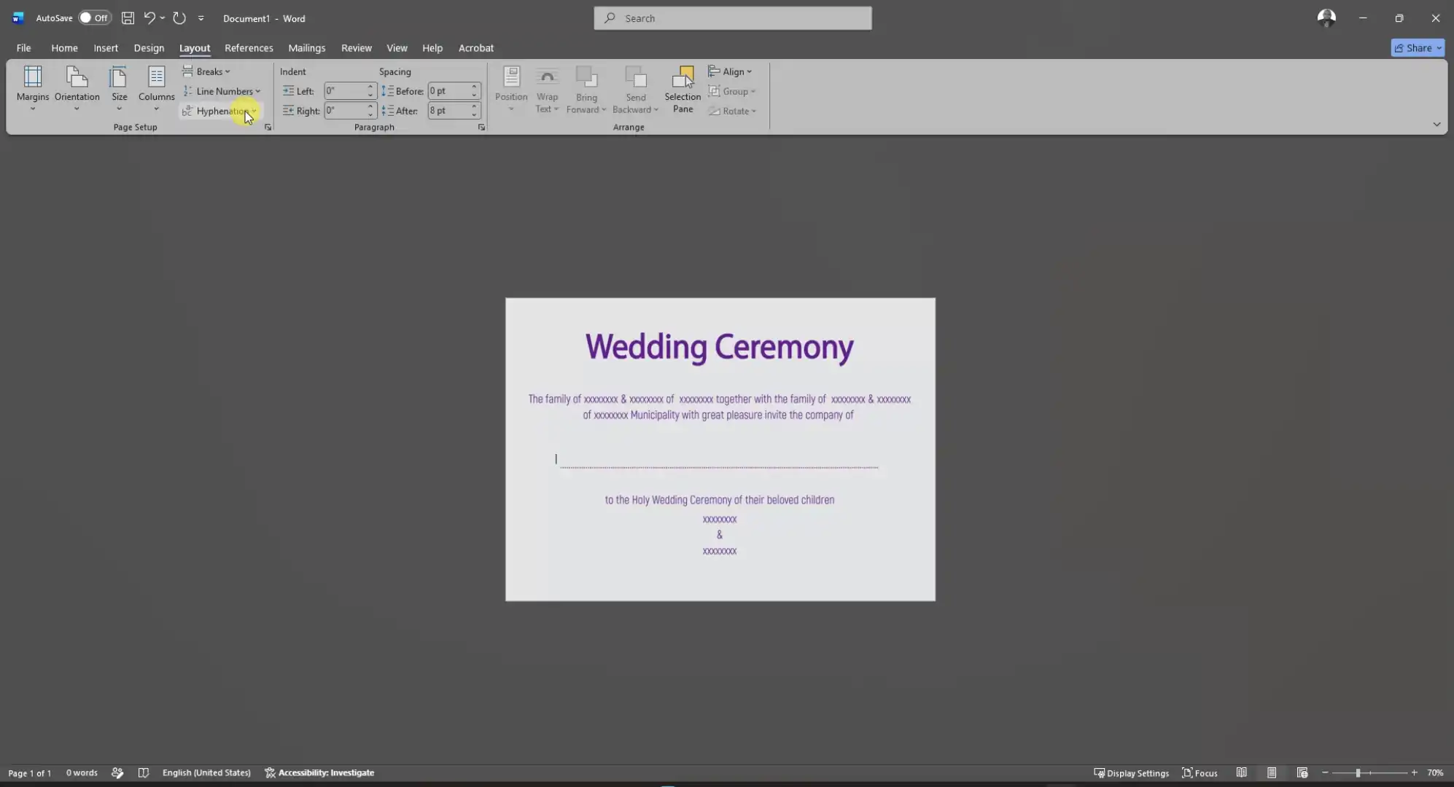
Task: Click Accessibility: Investigate in status bar
Action: 319,773
